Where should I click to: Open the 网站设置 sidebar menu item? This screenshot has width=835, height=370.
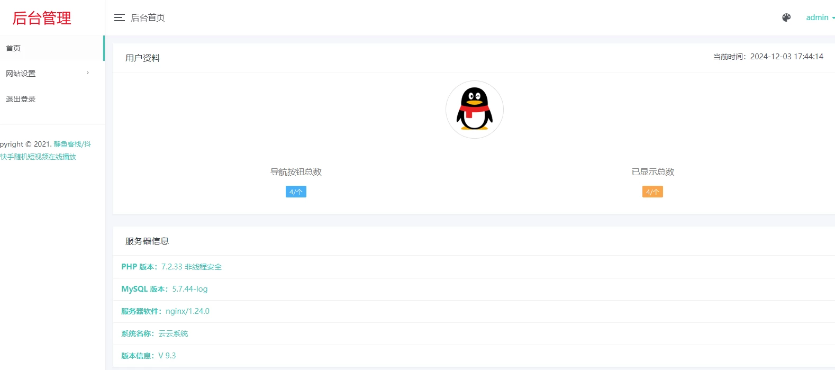tap(52, 74)
